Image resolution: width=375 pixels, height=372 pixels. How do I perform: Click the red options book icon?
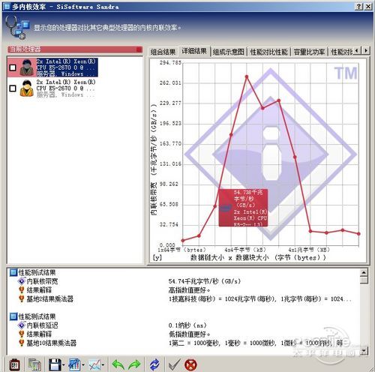[x=15, y=364]
